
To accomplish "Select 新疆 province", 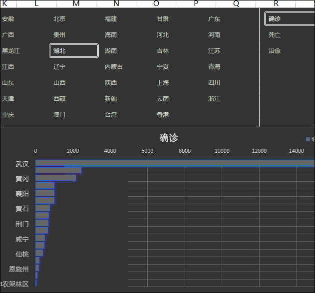I will click(x=111, y=99).
